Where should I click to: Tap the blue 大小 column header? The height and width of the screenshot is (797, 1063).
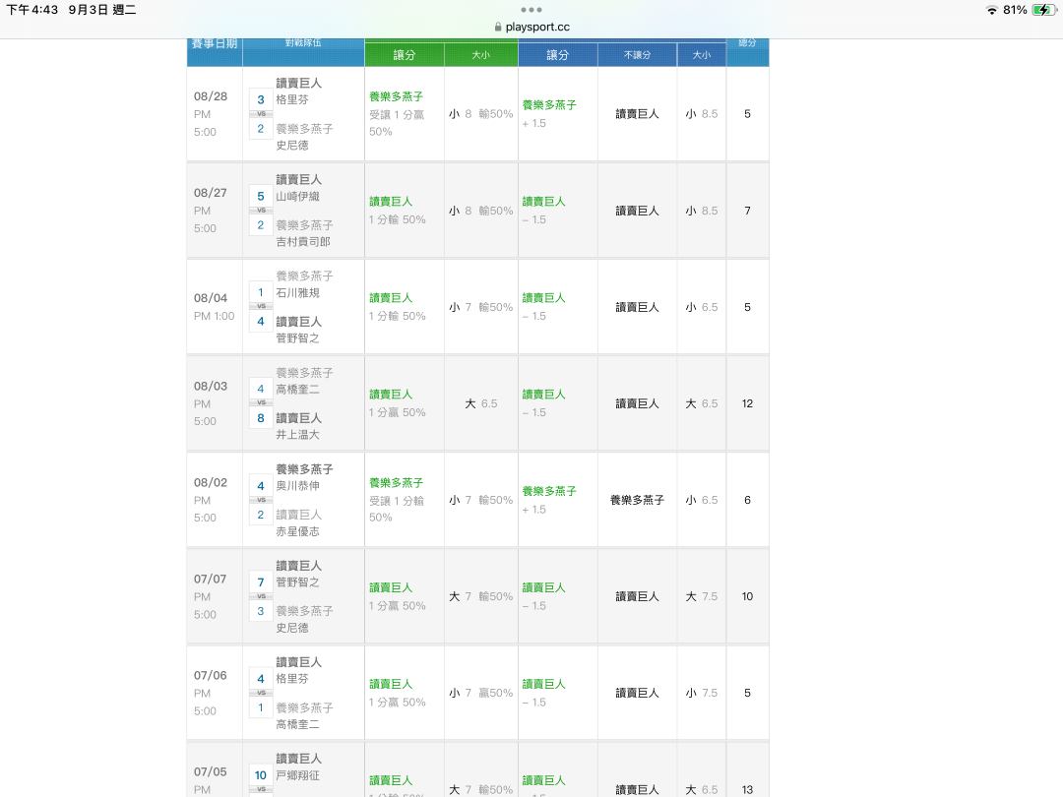pyautogui.click(x=702, y=55)
